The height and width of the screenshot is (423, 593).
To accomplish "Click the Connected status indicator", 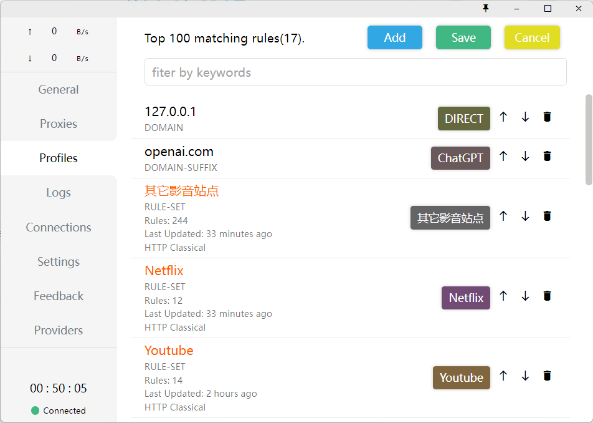I will click(x=58, y=411).
